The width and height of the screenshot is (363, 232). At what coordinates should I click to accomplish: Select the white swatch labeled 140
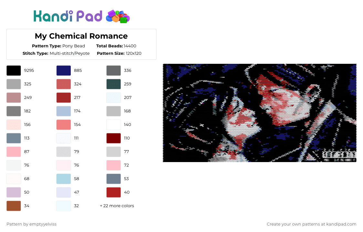(x=114, y=125)
